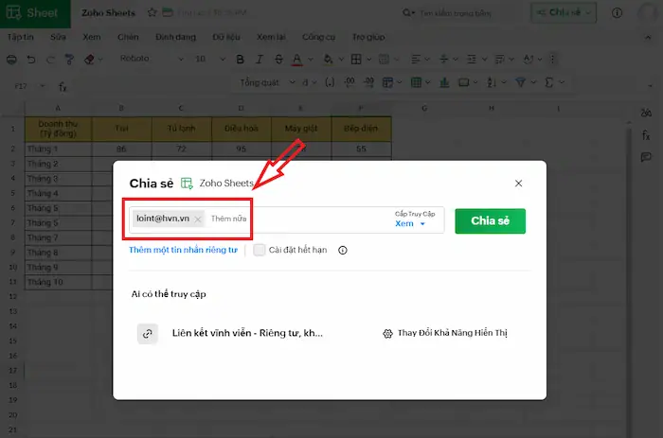
Task: Open the Dữ liệu menu
Action: (x=226, y=37)
